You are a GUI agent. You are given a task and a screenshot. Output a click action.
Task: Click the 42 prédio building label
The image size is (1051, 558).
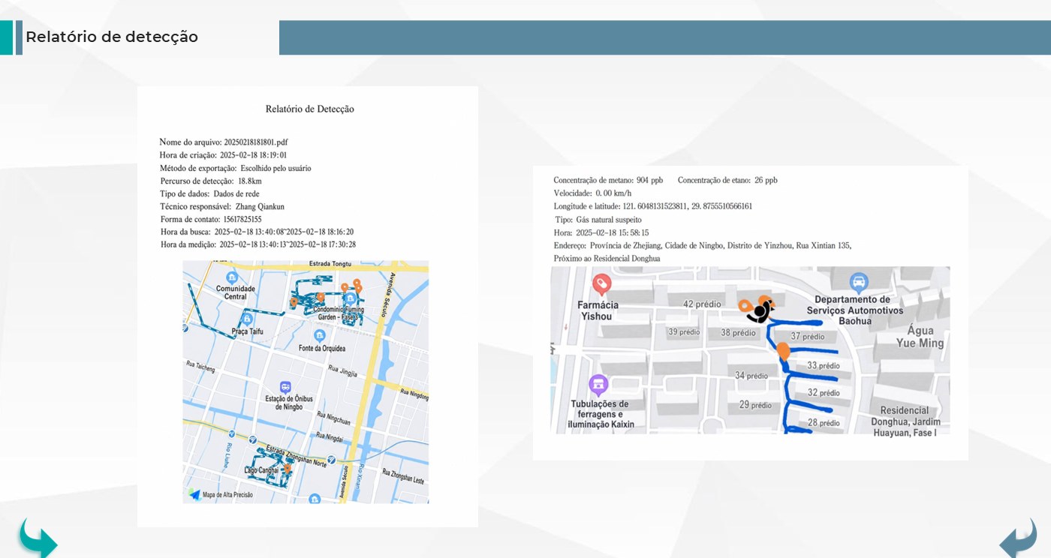coord(702,304)
